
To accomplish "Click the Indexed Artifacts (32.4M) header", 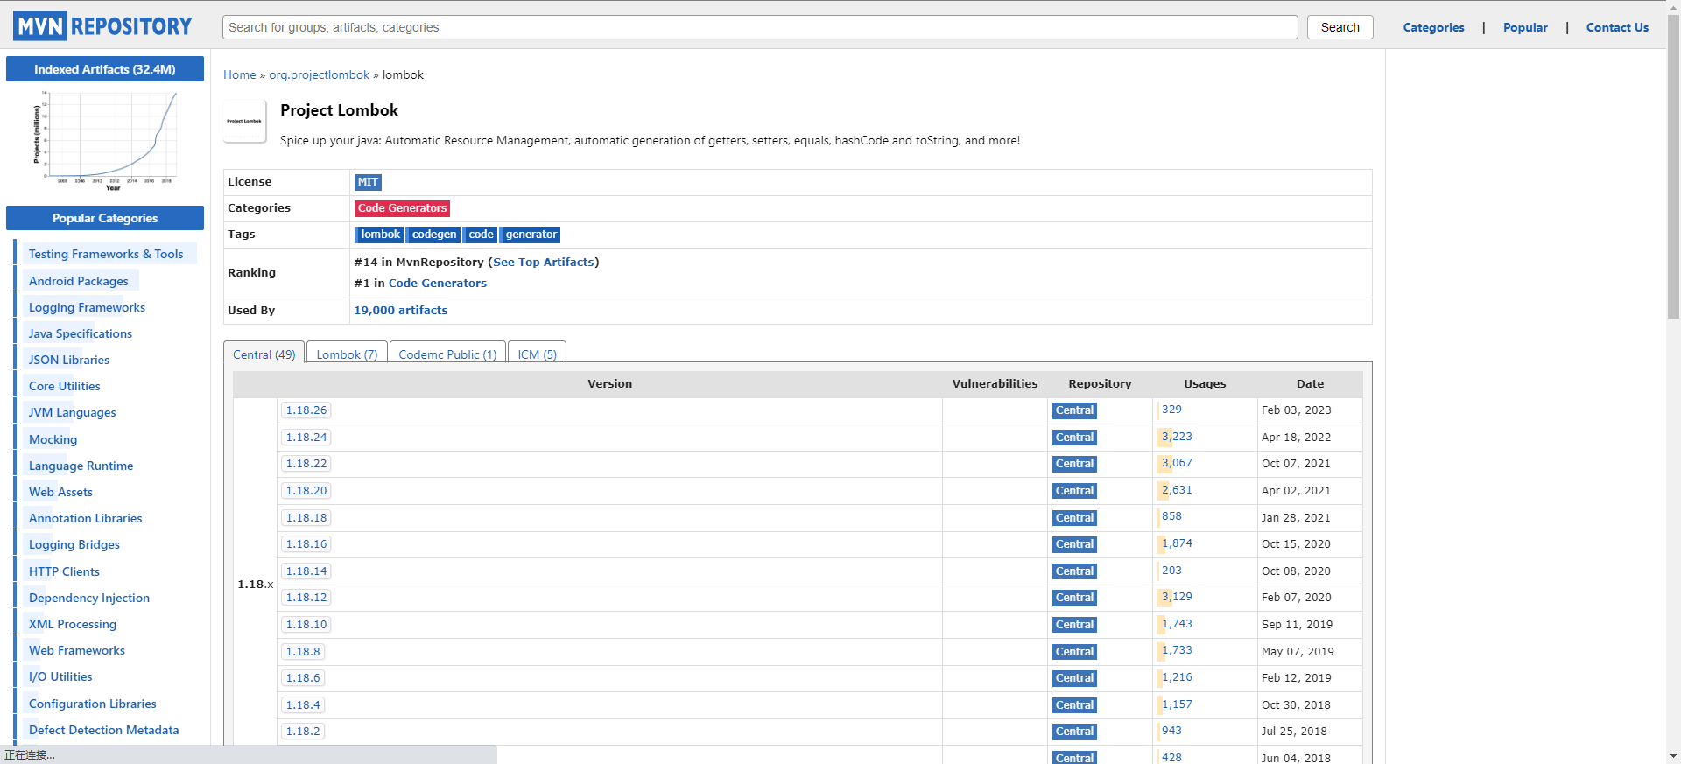I will click(105, 69).
